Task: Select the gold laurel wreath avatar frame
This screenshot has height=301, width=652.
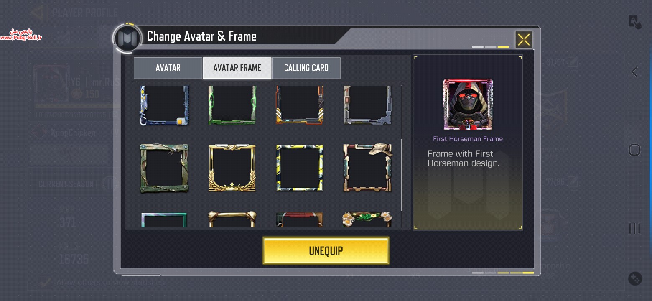Action: point(232,168)
